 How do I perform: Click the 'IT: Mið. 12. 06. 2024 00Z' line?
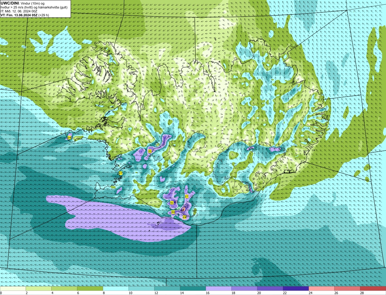(x=19, y=11)
